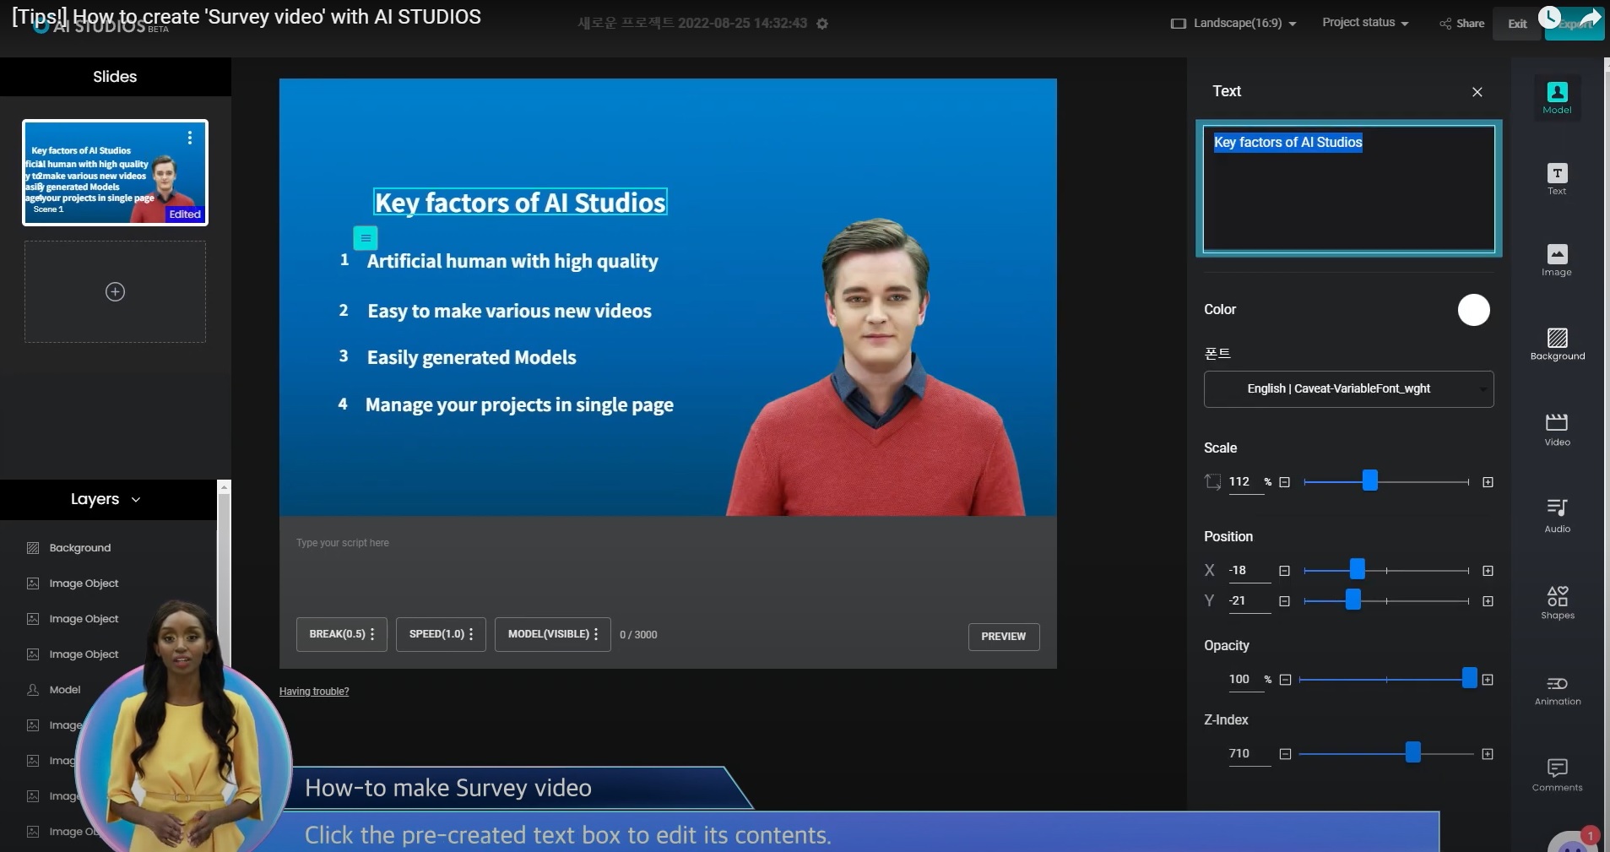Click the settings gear beside project name
Viewport: 1610px width, 852px height.
822,24
